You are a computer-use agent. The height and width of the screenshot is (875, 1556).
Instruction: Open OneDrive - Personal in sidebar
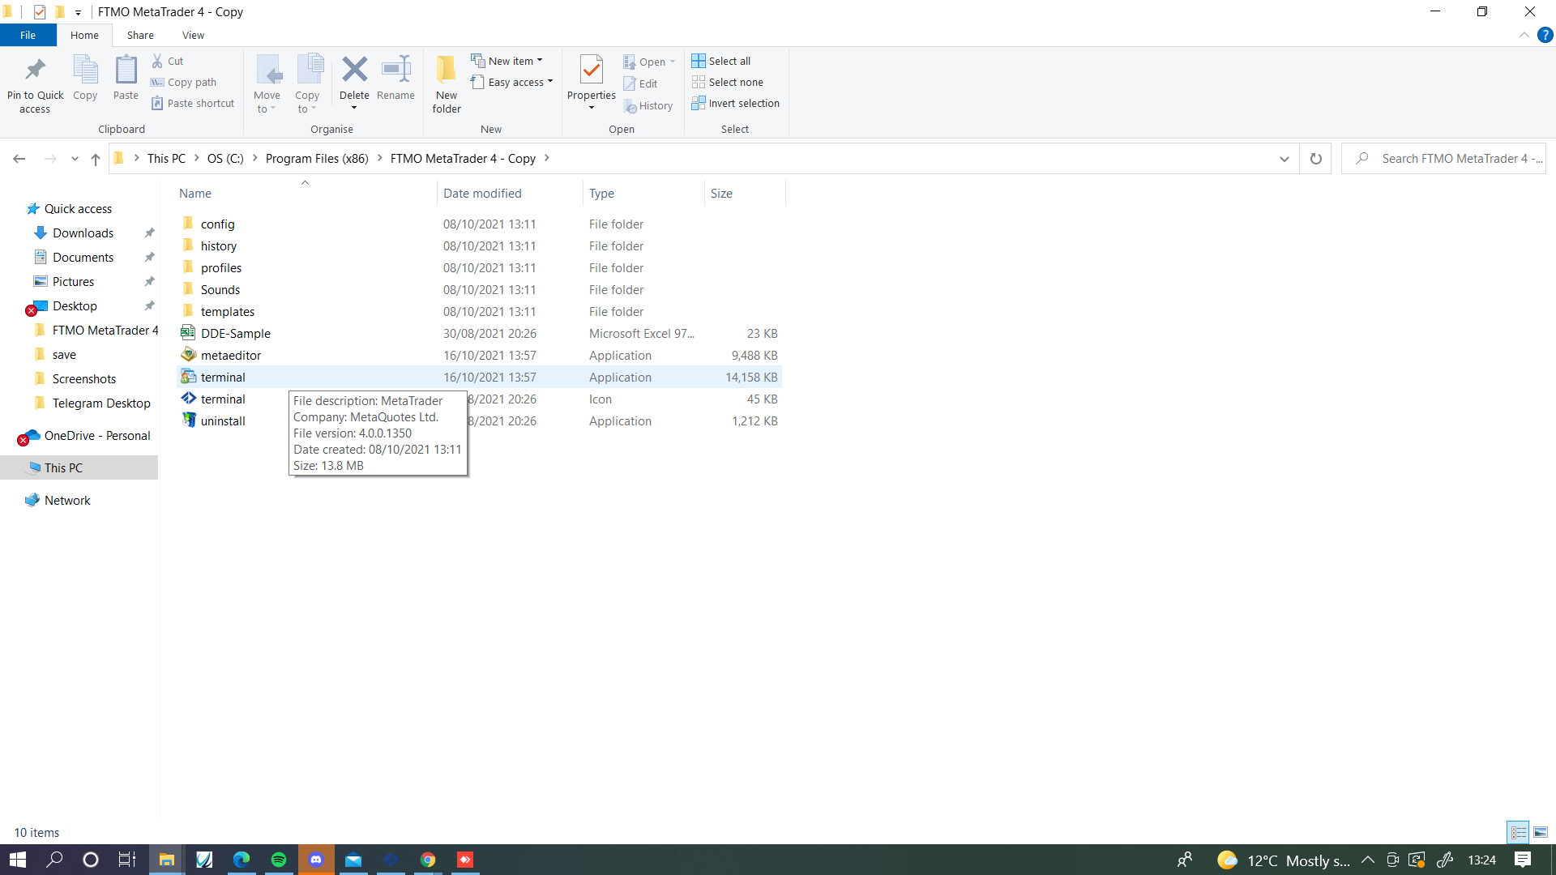[x=97, y=436]
